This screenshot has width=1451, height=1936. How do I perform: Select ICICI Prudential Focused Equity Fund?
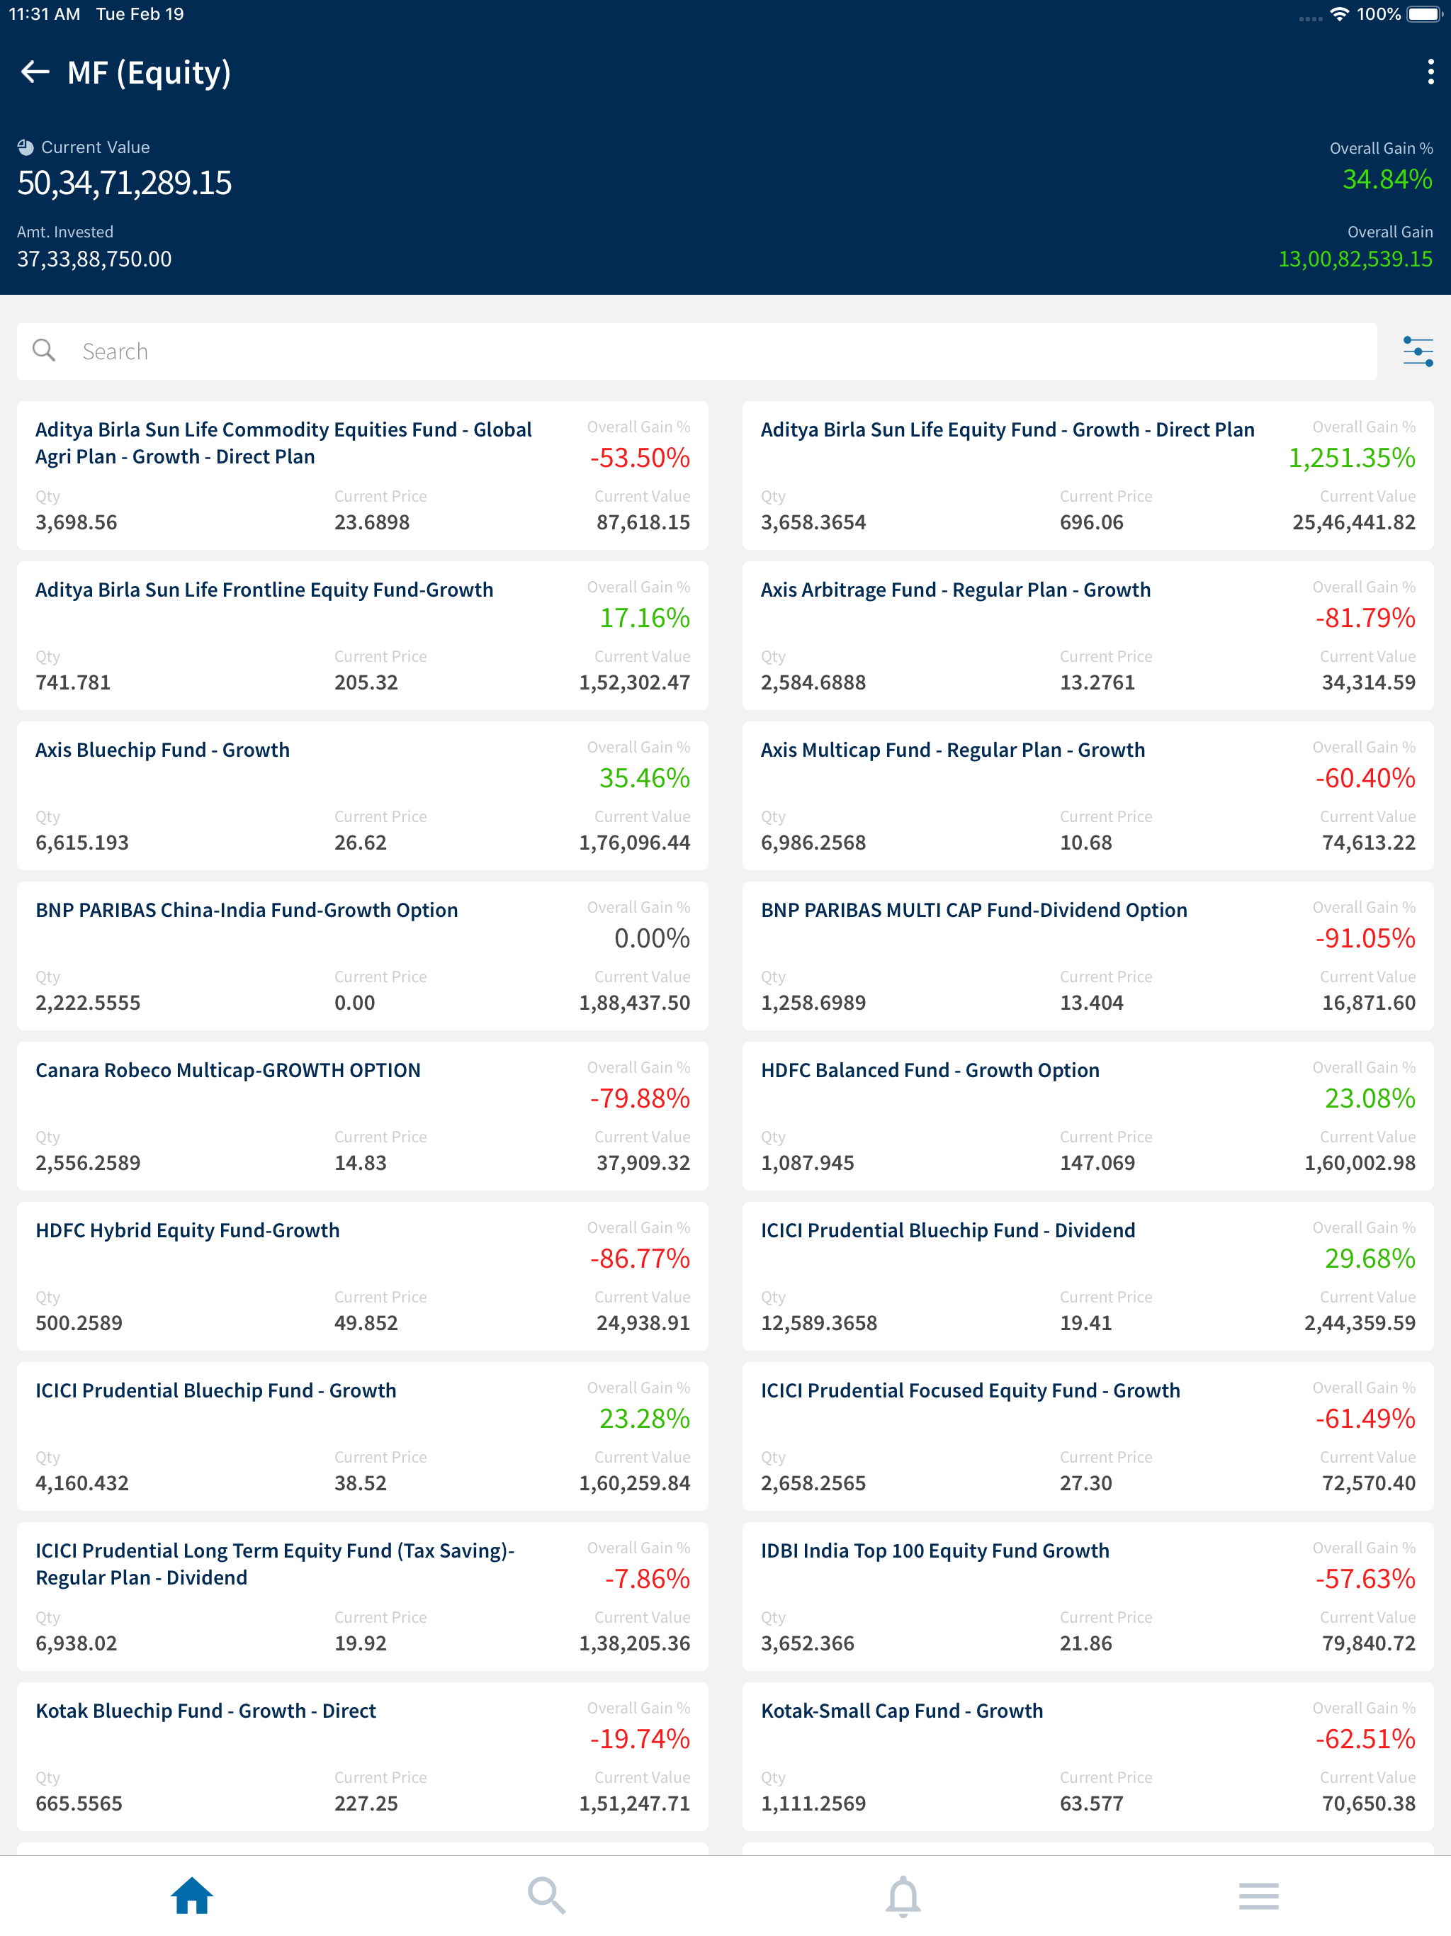point(1088,1436)
